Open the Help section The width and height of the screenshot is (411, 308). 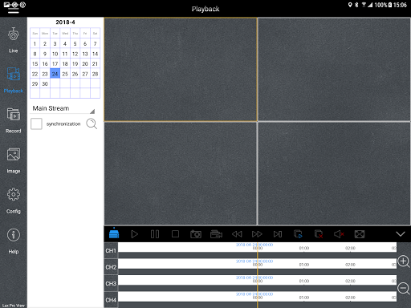pyautogui.click(x=14, y=241)
